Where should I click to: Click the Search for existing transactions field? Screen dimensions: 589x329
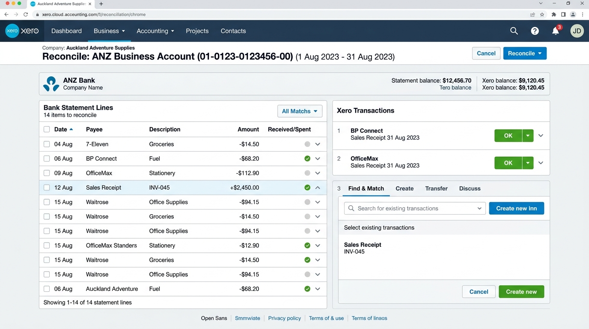tap(415, 208)
